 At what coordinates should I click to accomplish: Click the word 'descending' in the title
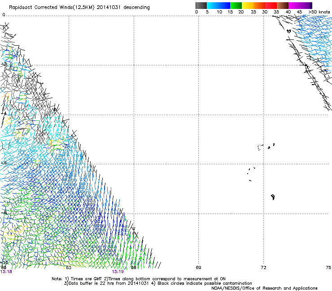136,8
